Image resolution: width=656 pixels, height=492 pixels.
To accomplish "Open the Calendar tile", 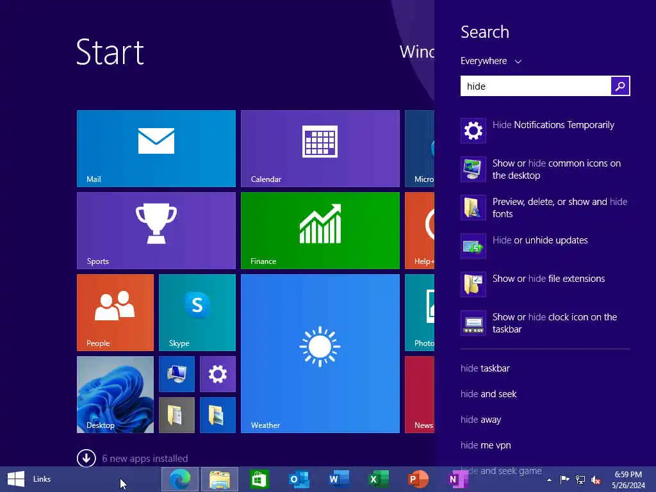I will [320, 149].
